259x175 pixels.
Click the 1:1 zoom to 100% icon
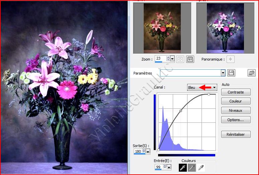point(190,59)
